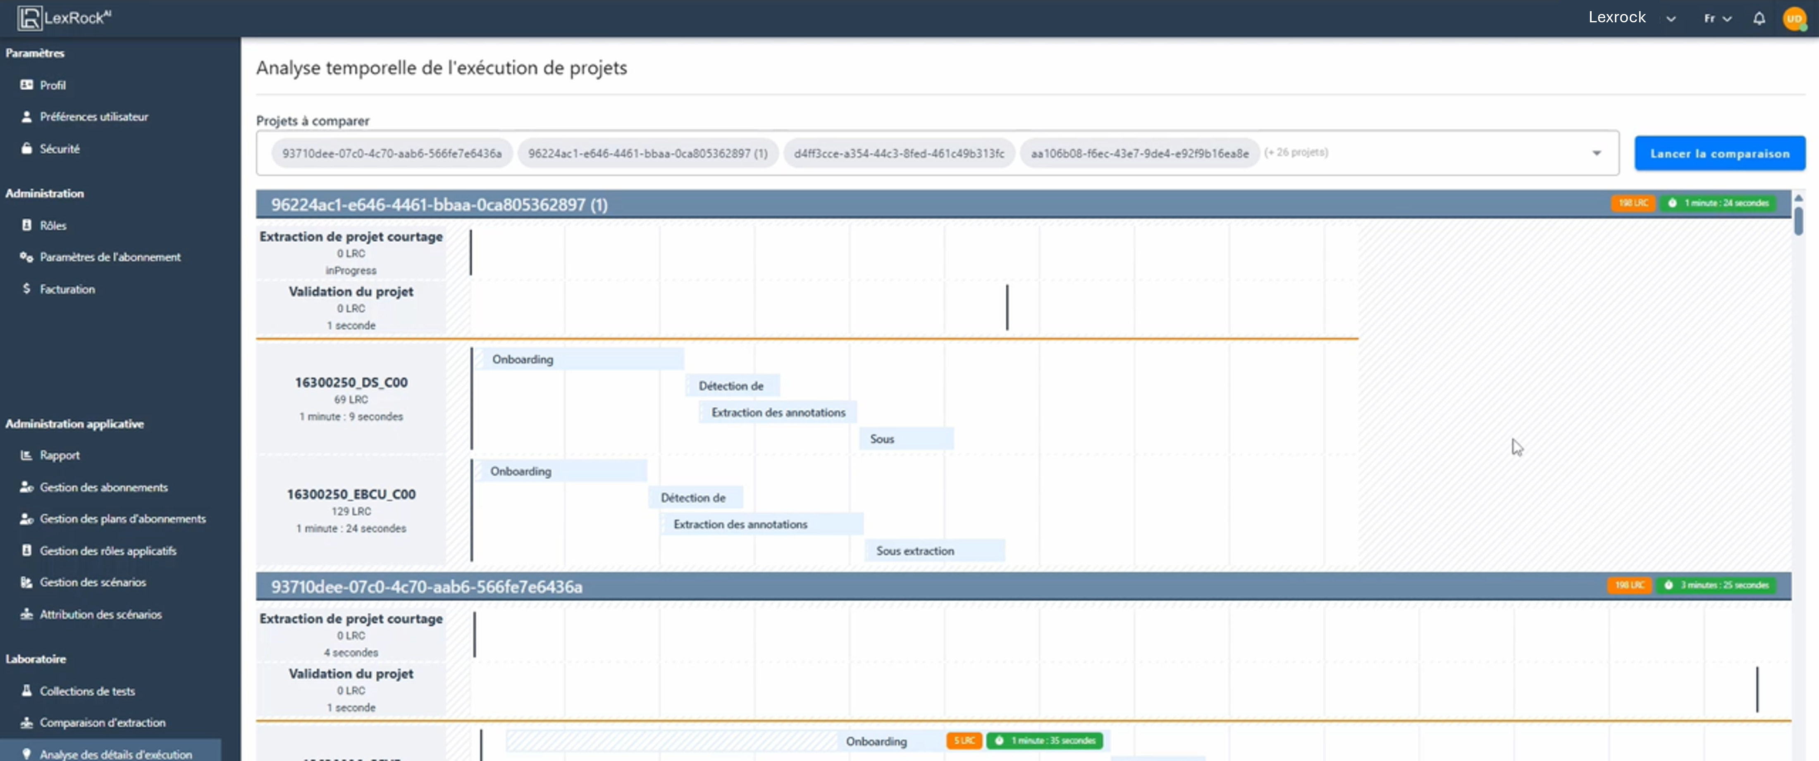Click the Gestion des rôles applicatifs icon
The width and height of the screenshot is (1819, 761).
pos(27,551)
